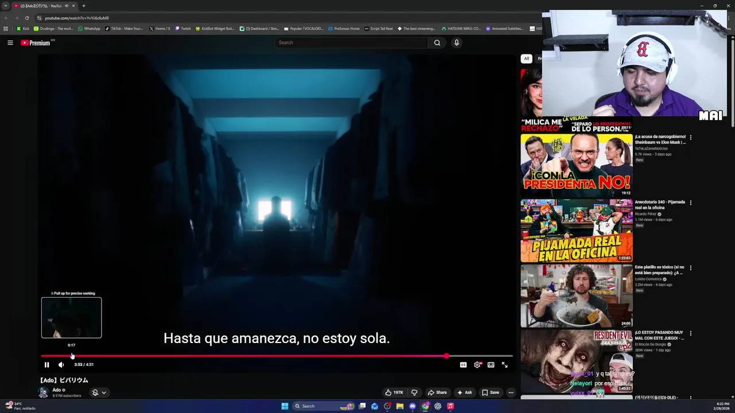Open options menu for Sheinbaum vs Elon Musk video
The width and height of the screenshot is (735, 413).
click(690, 138)
